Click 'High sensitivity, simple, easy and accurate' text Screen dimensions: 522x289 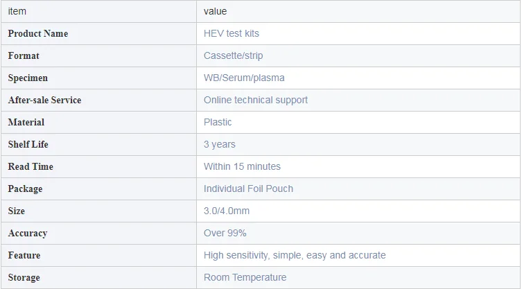pos(295,255)
